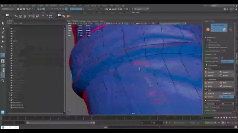
Task: Open the viewport View menu
Action: (69, 21)
